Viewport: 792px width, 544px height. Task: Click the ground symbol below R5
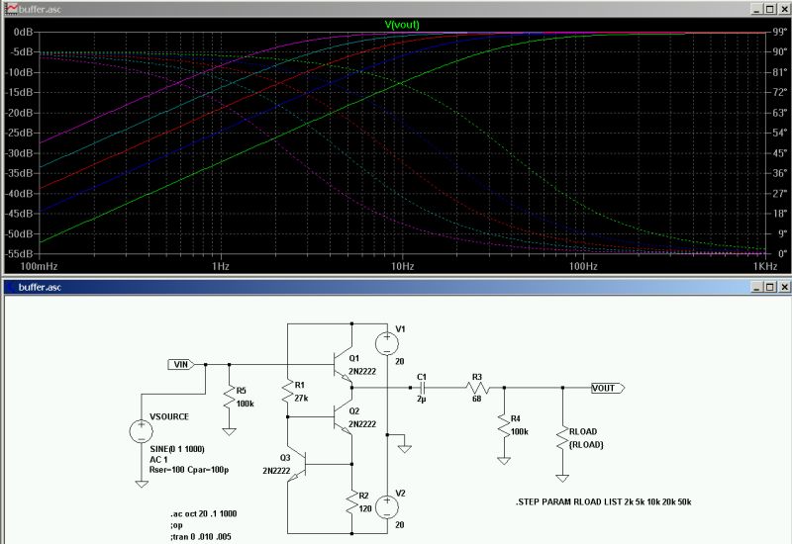[230, 432]
